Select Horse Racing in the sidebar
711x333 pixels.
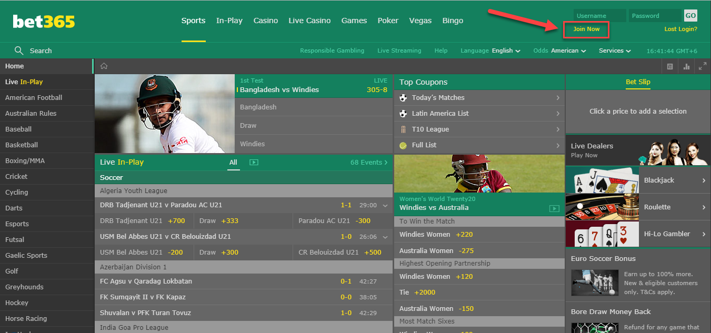[x=46, y=319]
